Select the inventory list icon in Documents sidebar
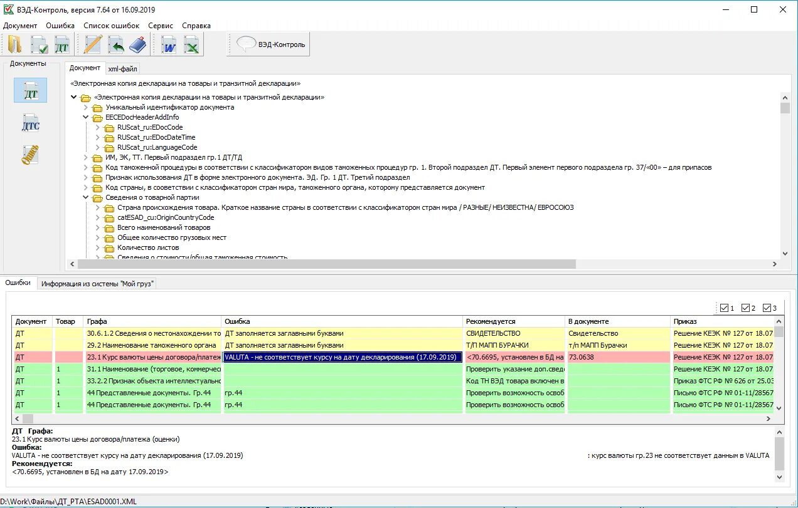The width and height of the screenshot is (798, 508). (x=30, y=155)
